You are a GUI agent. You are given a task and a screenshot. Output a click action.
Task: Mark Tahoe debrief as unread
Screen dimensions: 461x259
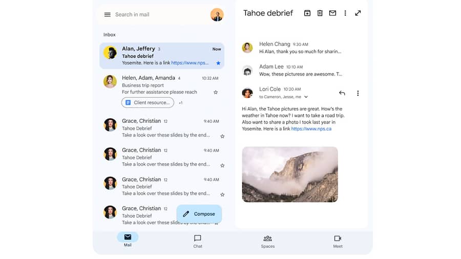(x=332, y=13)
